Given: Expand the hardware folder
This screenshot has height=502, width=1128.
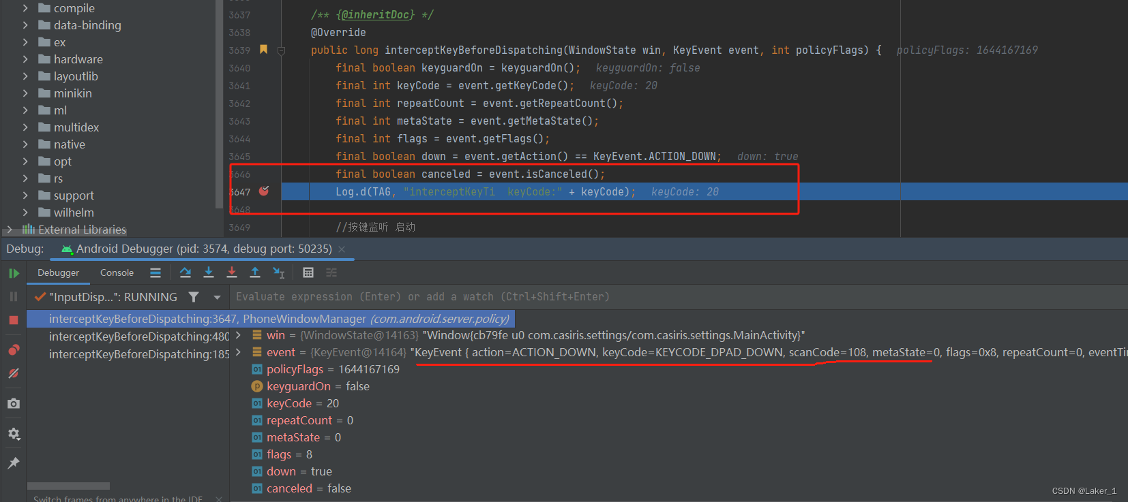Looking at the screenshot, I should point(25,59).
